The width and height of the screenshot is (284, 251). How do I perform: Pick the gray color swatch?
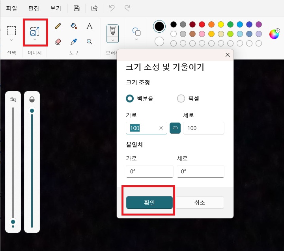tap(183, 24)
